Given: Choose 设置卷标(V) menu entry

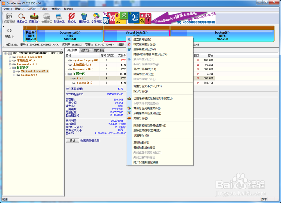Looking at the screenshot, I should pos(141,135).
